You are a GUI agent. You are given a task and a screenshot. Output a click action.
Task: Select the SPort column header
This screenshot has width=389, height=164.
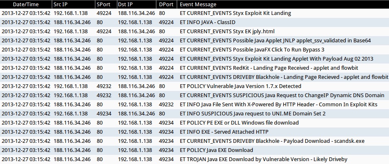pyautogui.click(x=106, y=5)
